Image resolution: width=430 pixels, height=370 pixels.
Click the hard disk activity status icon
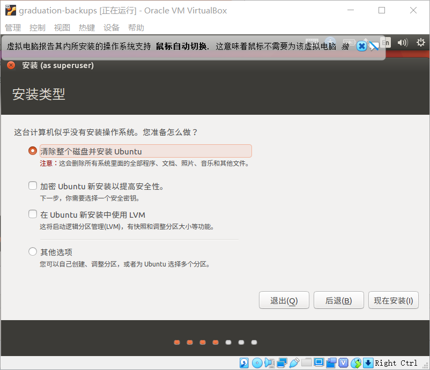244,363
